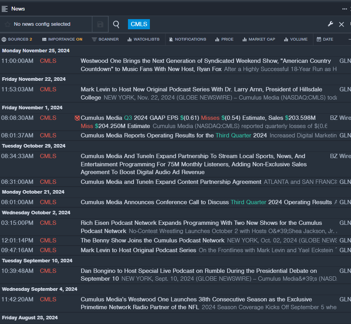Open the Watchlists filter dropdown
The image size is (351, 324).
tap(143, 39)
